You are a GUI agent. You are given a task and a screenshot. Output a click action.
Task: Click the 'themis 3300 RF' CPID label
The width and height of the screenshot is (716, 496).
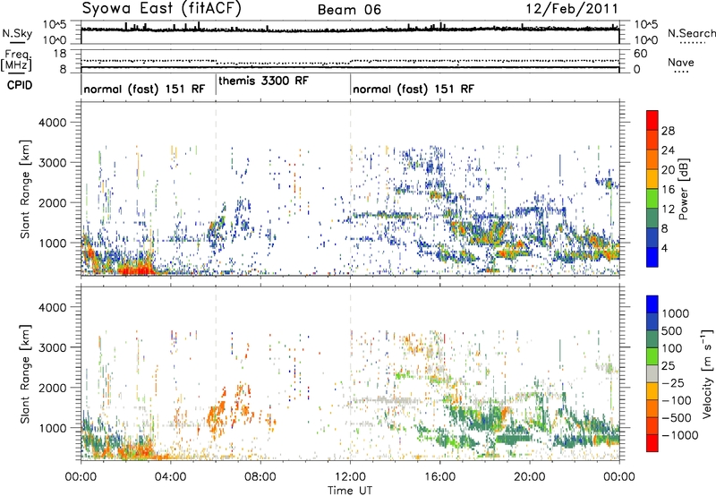263,81
